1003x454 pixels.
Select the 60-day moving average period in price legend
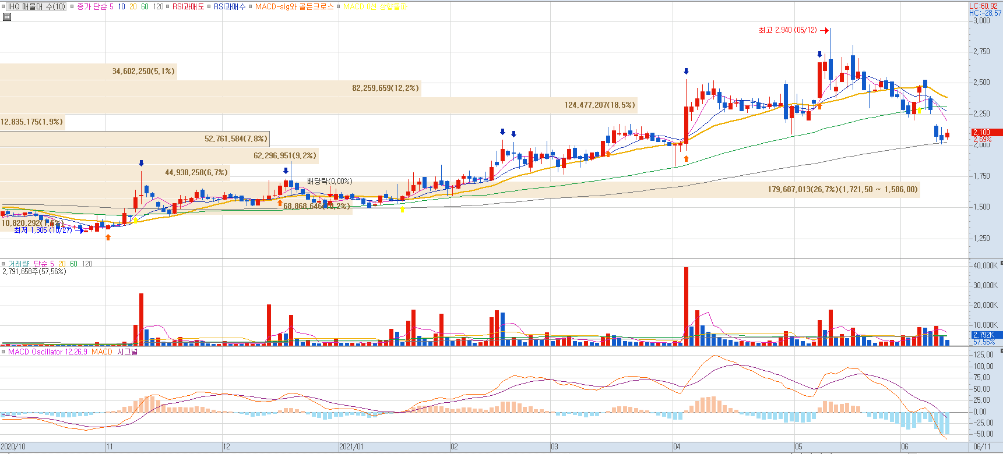145,7
